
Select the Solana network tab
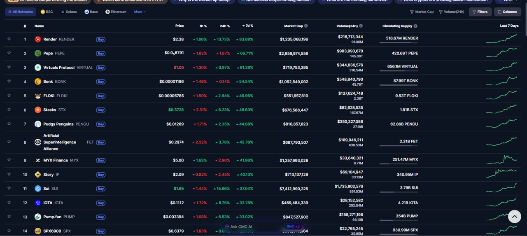coord(69,12)
